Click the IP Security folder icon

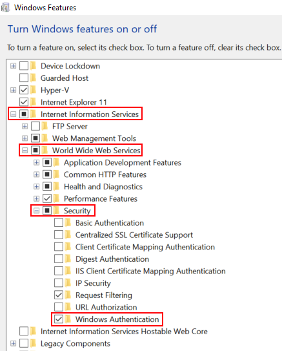(68, 283)
